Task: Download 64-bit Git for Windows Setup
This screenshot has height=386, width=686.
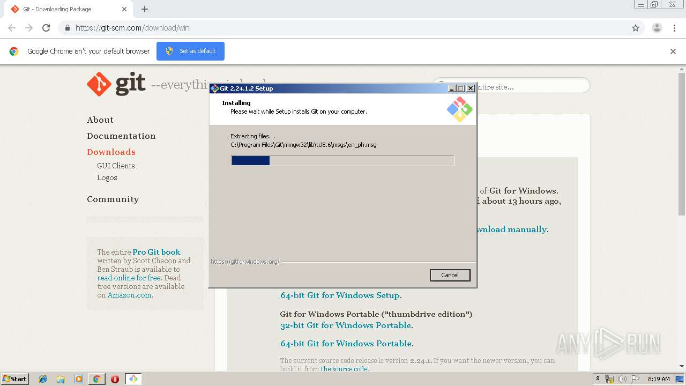Action: 340,295
